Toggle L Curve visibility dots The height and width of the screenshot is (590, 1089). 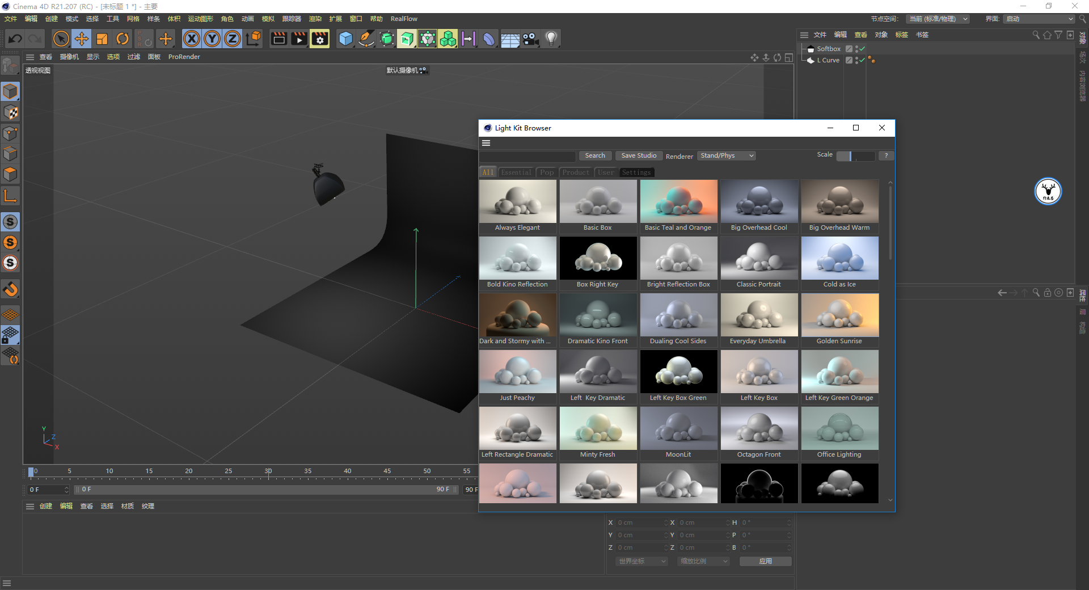pyautogui.click(x=856, y=60)
